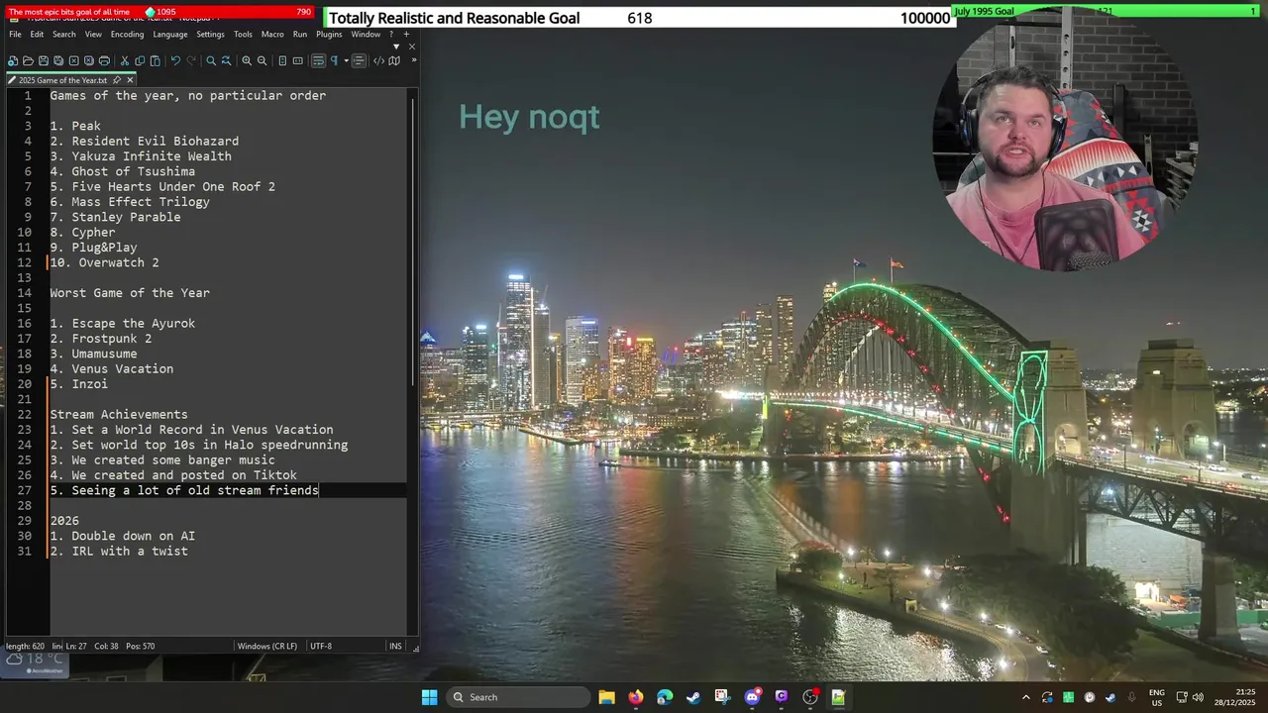The width and height of the screenshot is (1268, 713).
Task: Click the line '10. Overwatch 2'
Action: 104,262
